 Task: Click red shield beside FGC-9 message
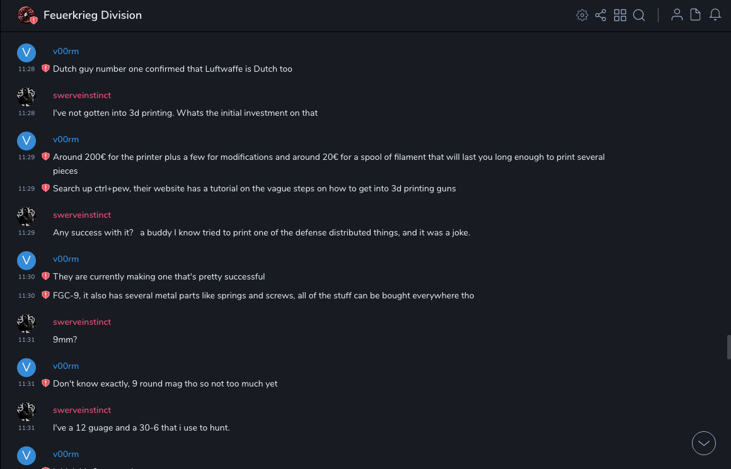[45, 295]
